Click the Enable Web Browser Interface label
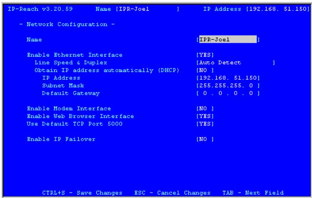Viewport: 312px width, 198px height. coord(80,116)
